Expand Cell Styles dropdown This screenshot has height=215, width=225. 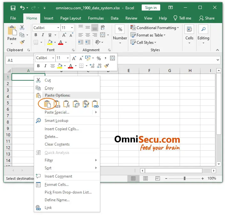tap(155, 43)
